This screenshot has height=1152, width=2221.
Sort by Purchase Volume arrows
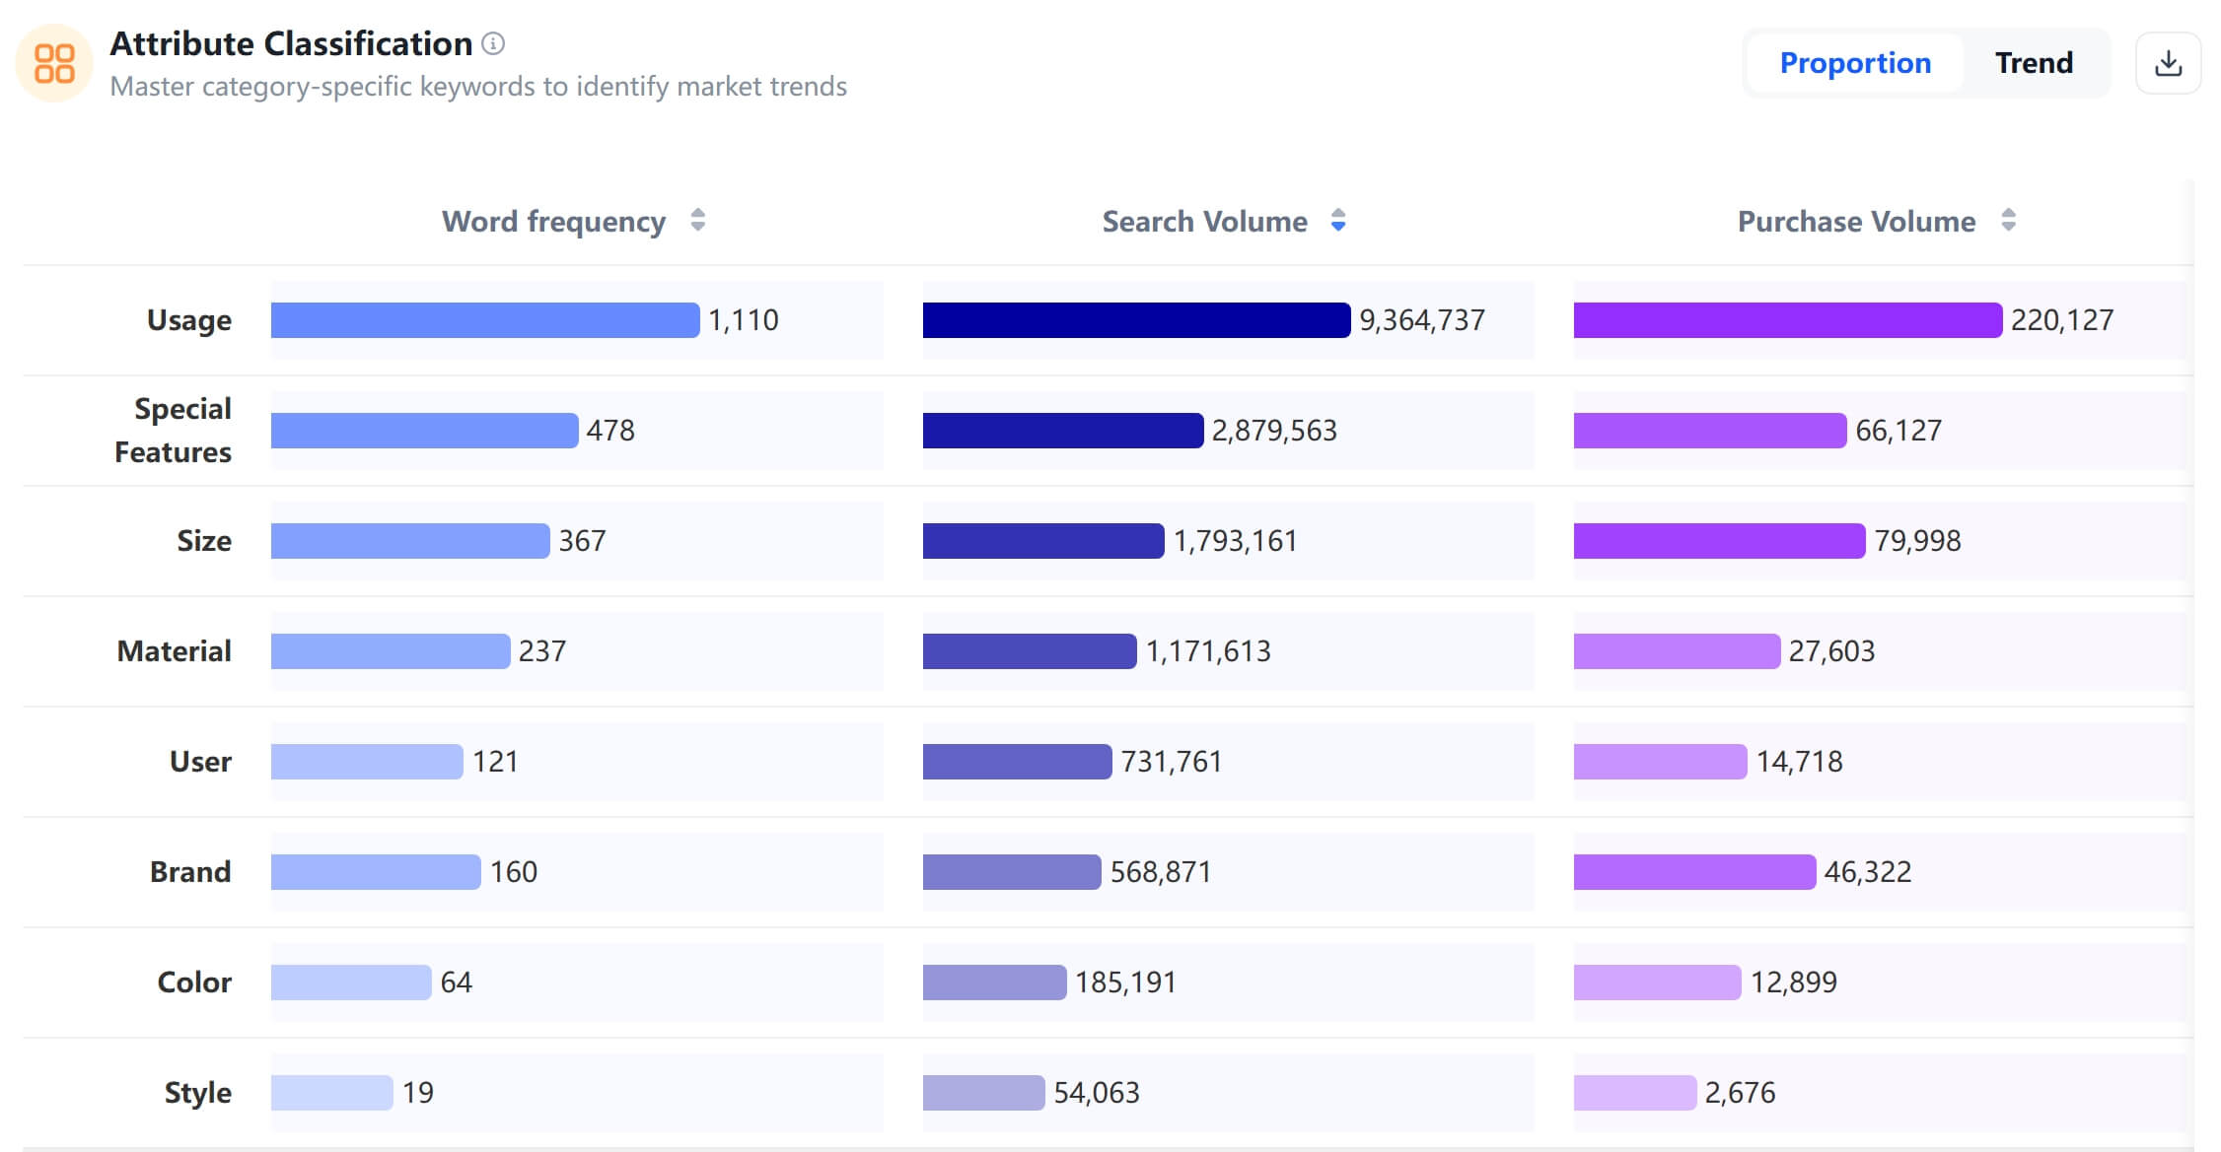[x=2008, y=220]
